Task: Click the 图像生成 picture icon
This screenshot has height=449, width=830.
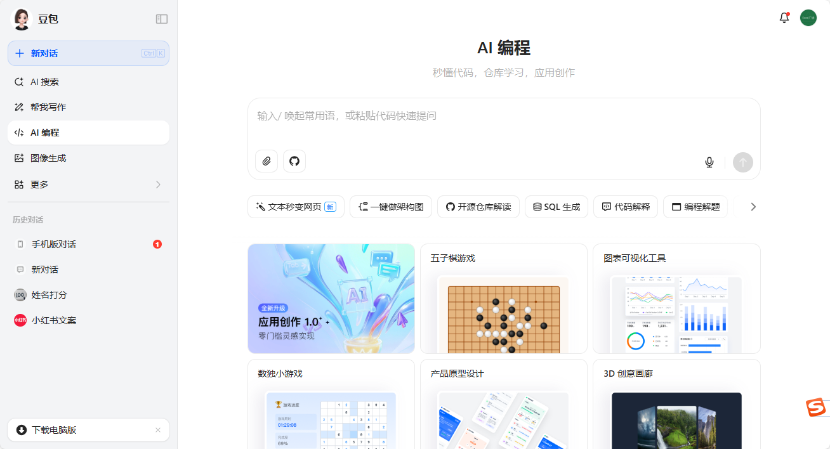Action: (x=19, y=158)
